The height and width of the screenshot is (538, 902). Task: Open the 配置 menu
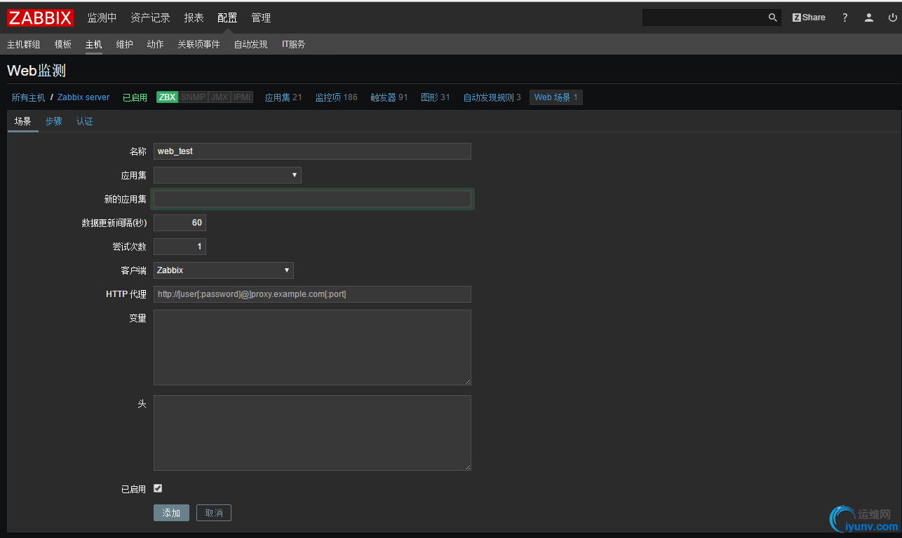click(x=227, y=18)
